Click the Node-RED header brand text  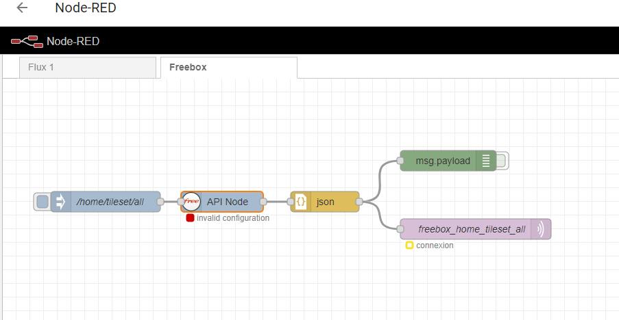(x=73, y=41)
